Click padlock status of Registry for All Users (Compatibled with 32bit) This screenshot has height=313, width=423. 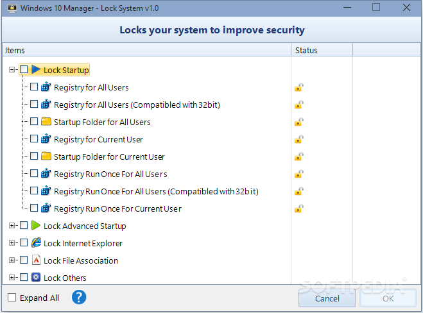pos(299,105)
